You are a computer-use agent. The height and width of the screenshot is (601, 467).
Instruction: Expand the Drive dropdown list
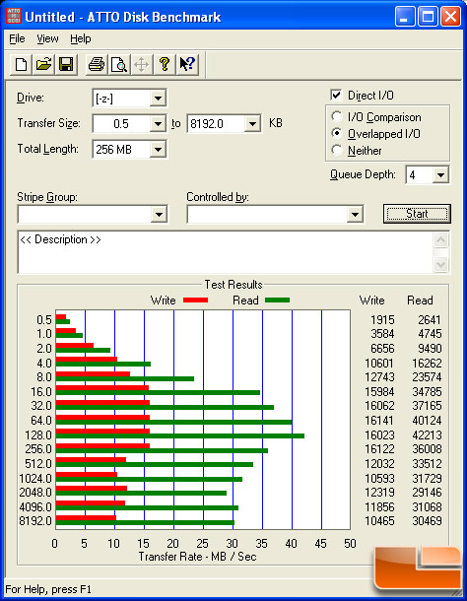click(x=158, y=99)
